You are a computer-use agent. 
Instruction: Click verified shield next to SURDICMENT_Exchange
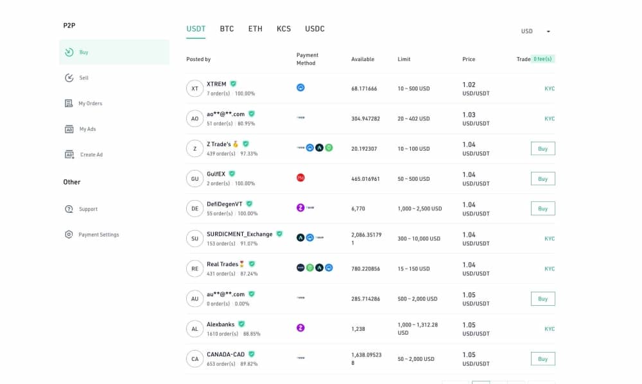(x=279, y=234)
